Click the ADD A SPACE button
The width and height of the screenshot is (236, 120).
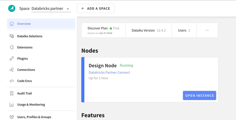(x=96, y=8)
